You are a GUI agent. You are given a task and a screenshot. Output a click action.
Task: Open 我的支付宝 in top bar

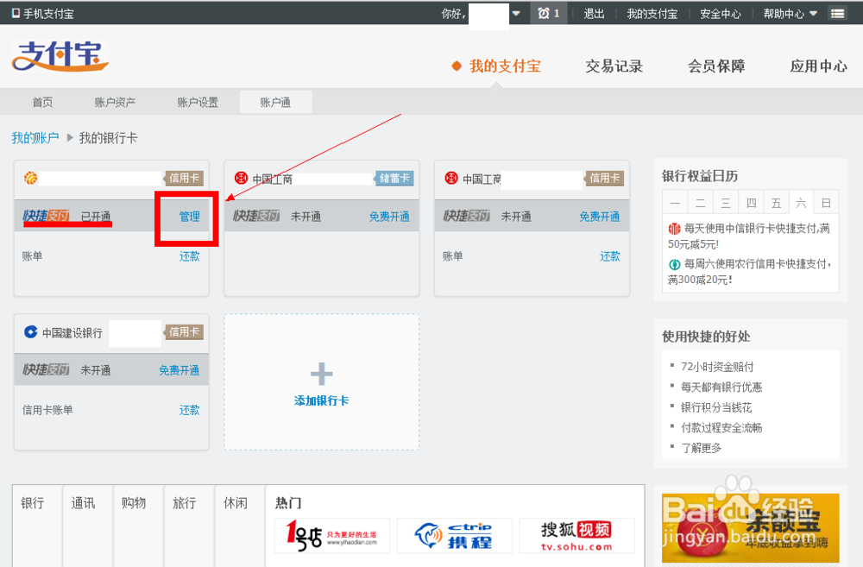click(x=652, y=13)
